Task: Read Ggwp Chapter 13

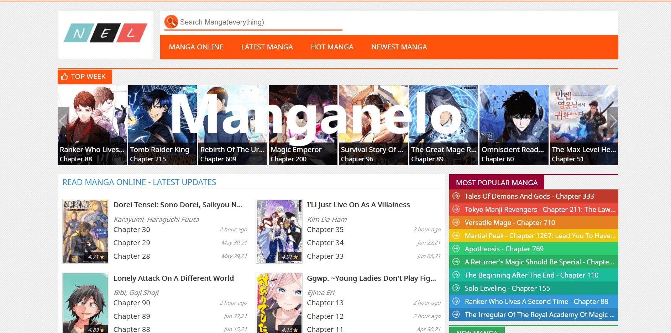Action: click(x=325, y=303)
